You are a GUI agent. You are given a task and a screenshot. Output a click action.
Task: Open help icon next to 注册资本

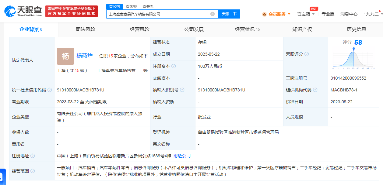click(174, 66)
